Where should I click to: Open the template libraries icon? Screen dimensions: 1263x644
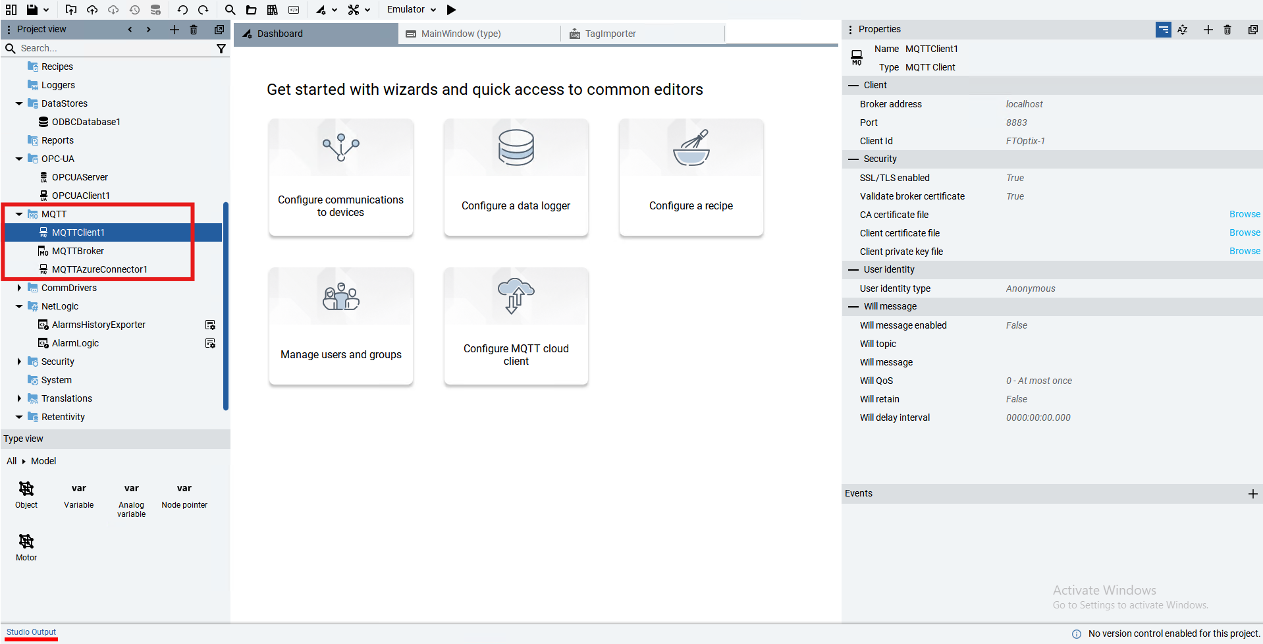(x=272, y=10)
